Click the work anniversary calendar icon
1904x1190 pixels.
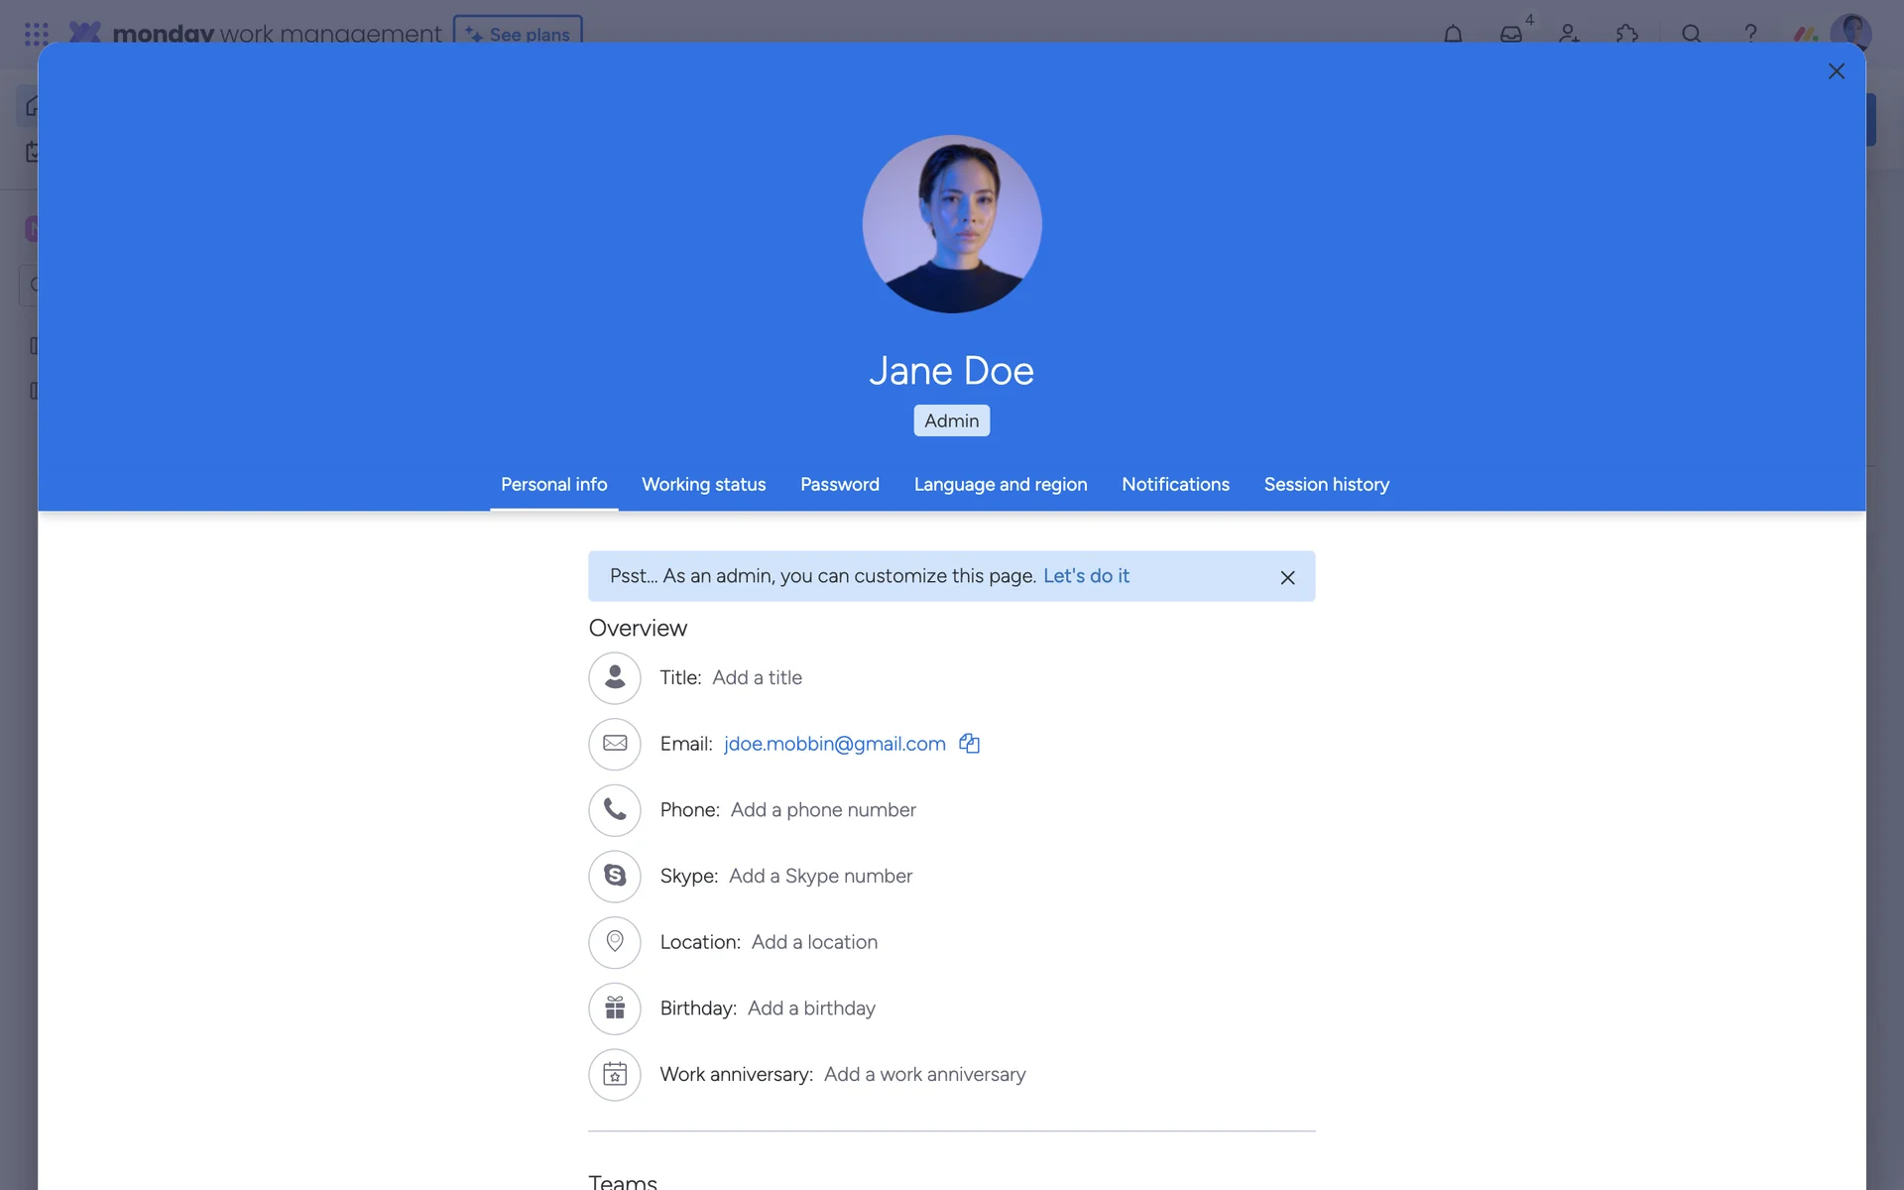tap(615, 1075)
